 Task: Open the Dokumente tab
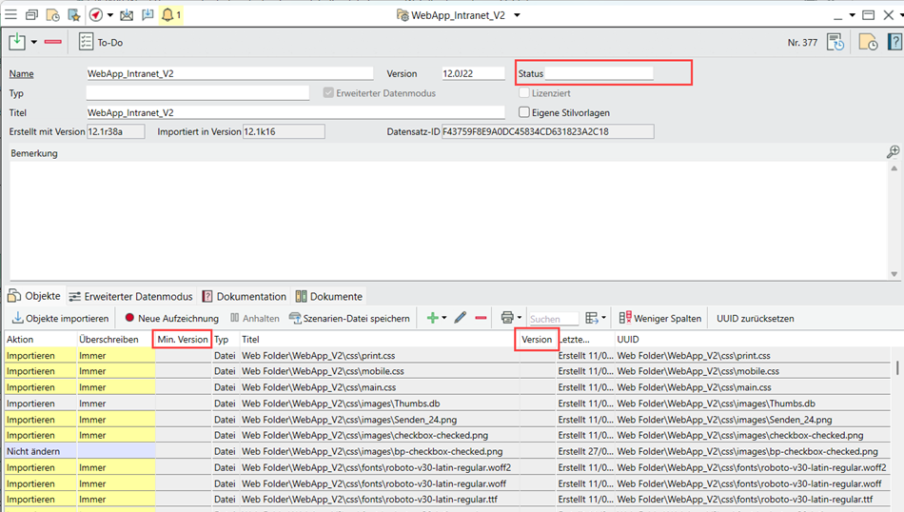click(x=328, y=296)
